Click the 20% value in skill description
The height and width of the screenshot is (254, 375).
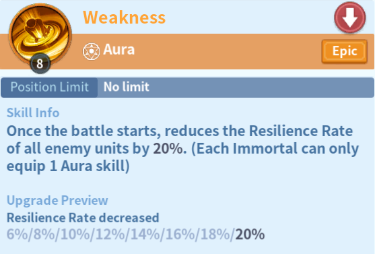[x=168, y=149]
